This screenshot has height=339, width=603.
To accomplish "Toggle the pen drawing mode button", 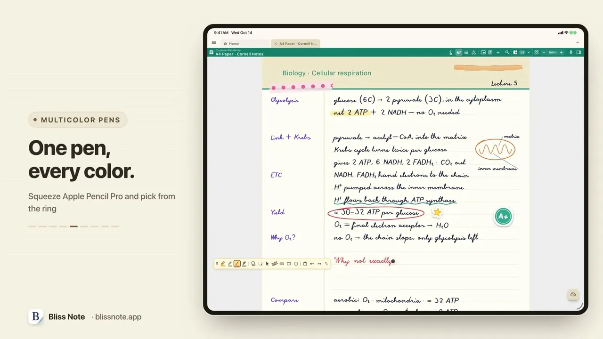I will (459, 52).
